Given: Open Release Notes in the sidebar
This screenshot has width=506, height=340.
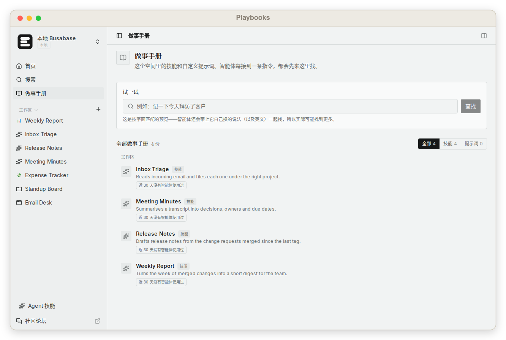Looking at the screenshot, I should pos(59,148).
